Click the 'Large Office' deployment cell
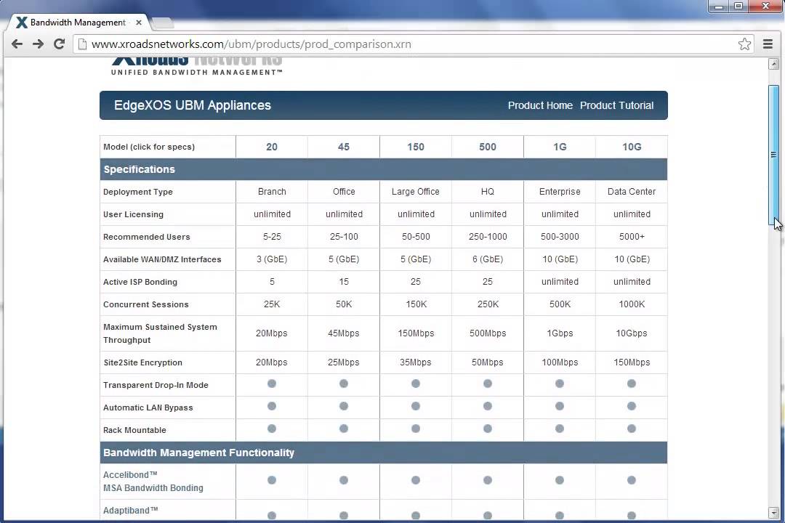This screenshot has height=523, width=785. [416, 192]
